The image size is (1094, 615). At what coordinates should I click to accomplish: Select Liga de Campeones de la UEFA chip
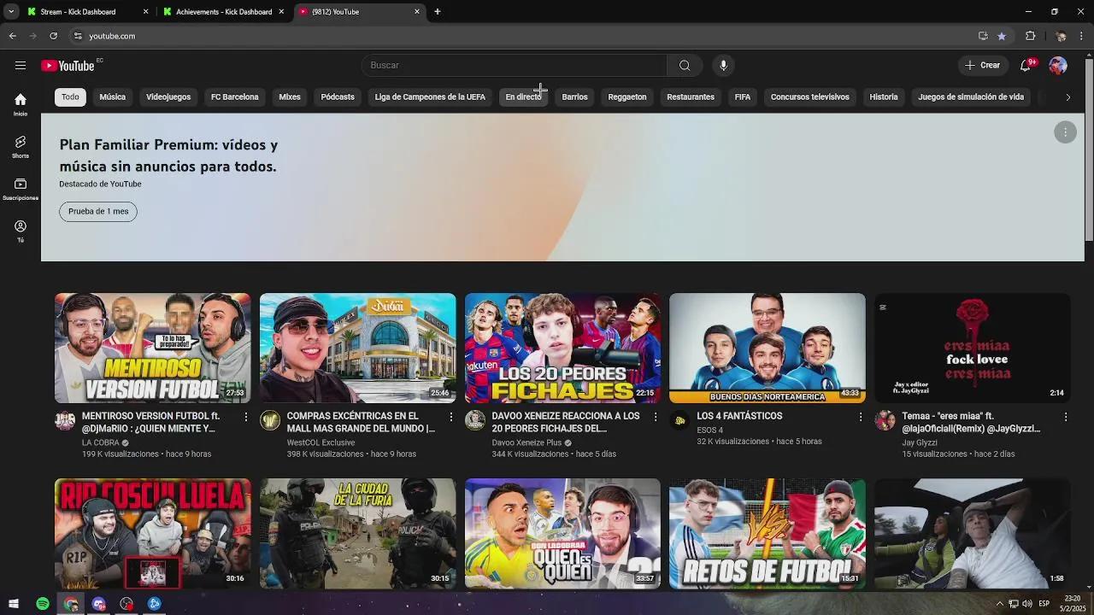coord(430,97)
